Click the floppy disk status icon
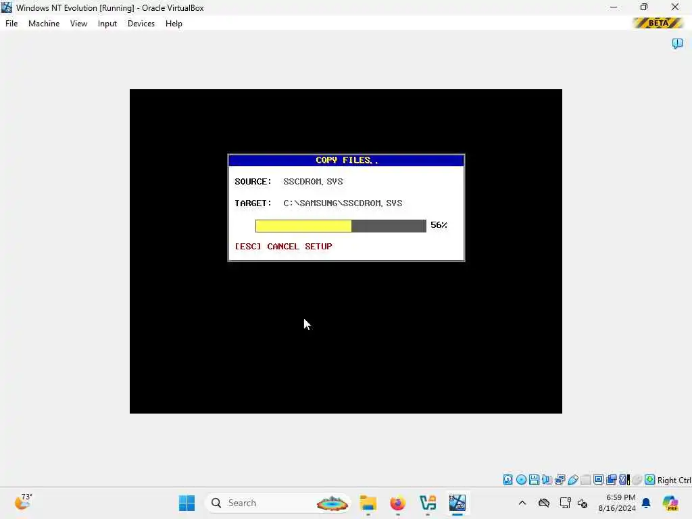 [x=534, y=480]
